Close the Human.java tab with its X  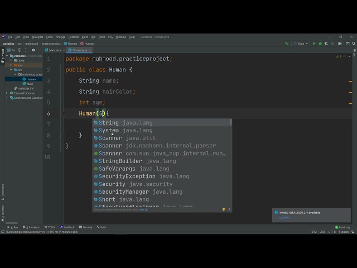point(90,50)
